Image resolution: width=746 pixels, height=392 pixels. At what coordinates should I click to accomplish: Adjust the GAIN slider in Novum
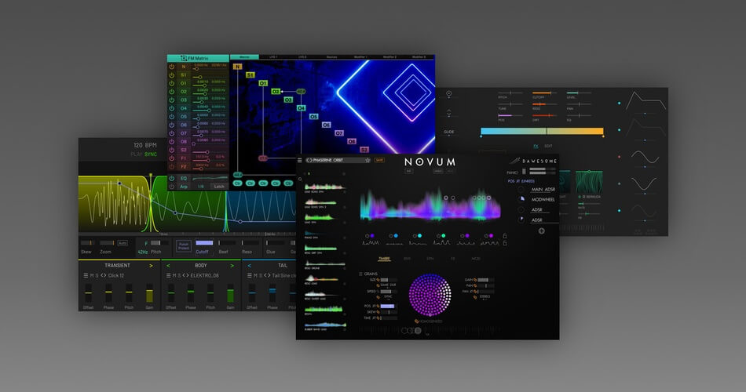(x=485, y=280)
